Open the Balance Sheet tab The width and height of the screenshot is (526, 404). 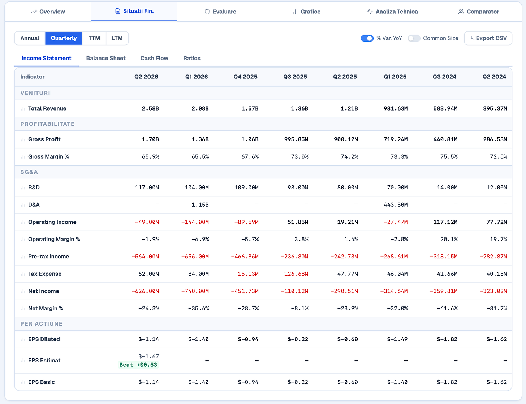[x=106, y=58]
